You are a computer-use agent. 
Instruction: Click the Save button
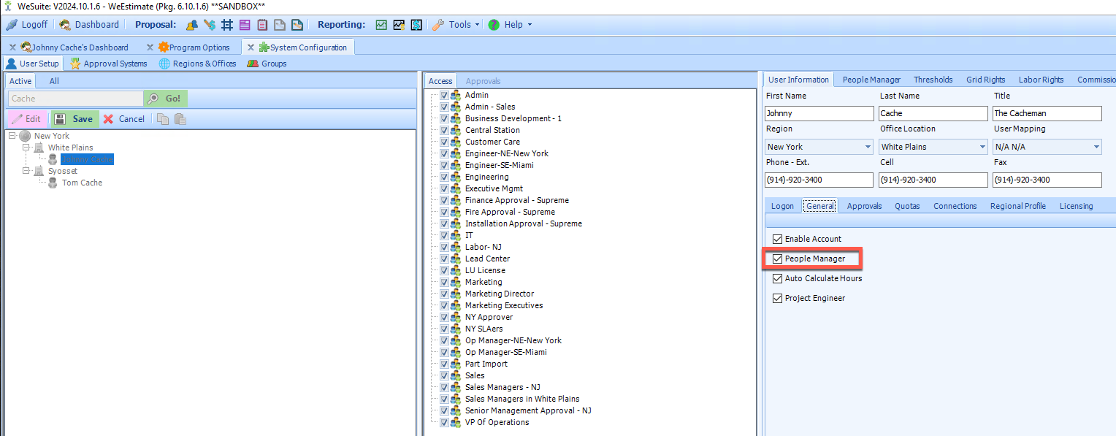point(74,119)
